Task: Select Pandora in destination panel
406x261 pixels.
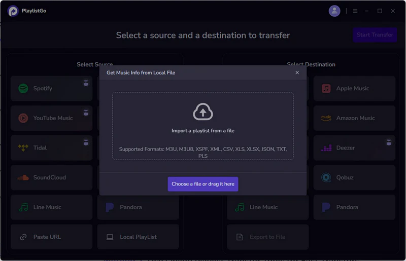Action: coord(354,207)
